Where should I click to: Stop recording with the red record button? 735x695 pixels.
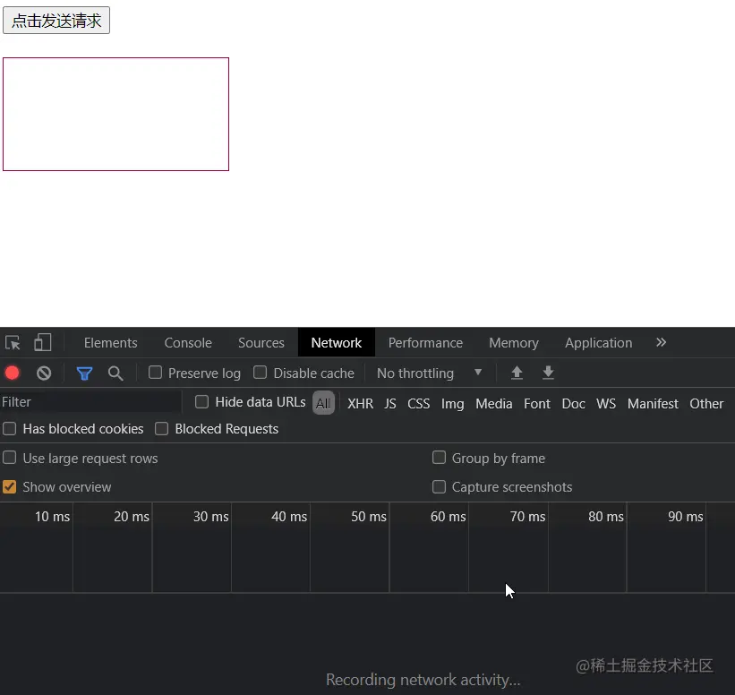12,373
